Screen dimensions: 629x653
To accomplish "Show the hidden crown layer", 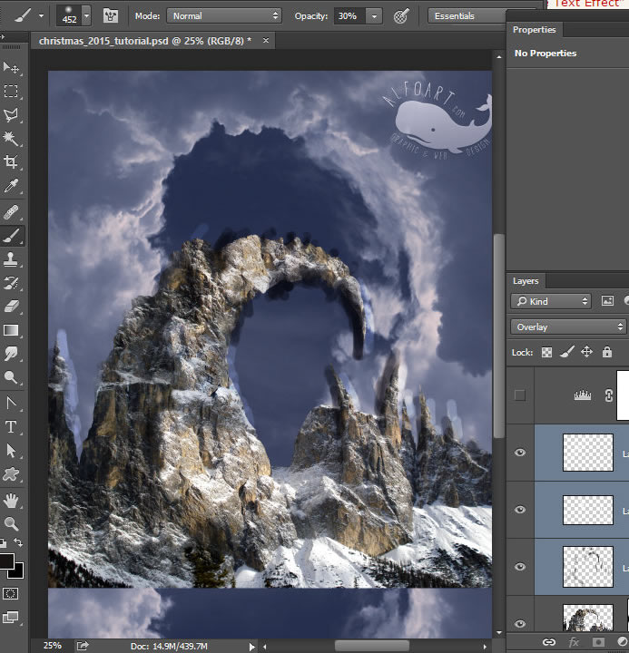I will click(x=520, y=395).
